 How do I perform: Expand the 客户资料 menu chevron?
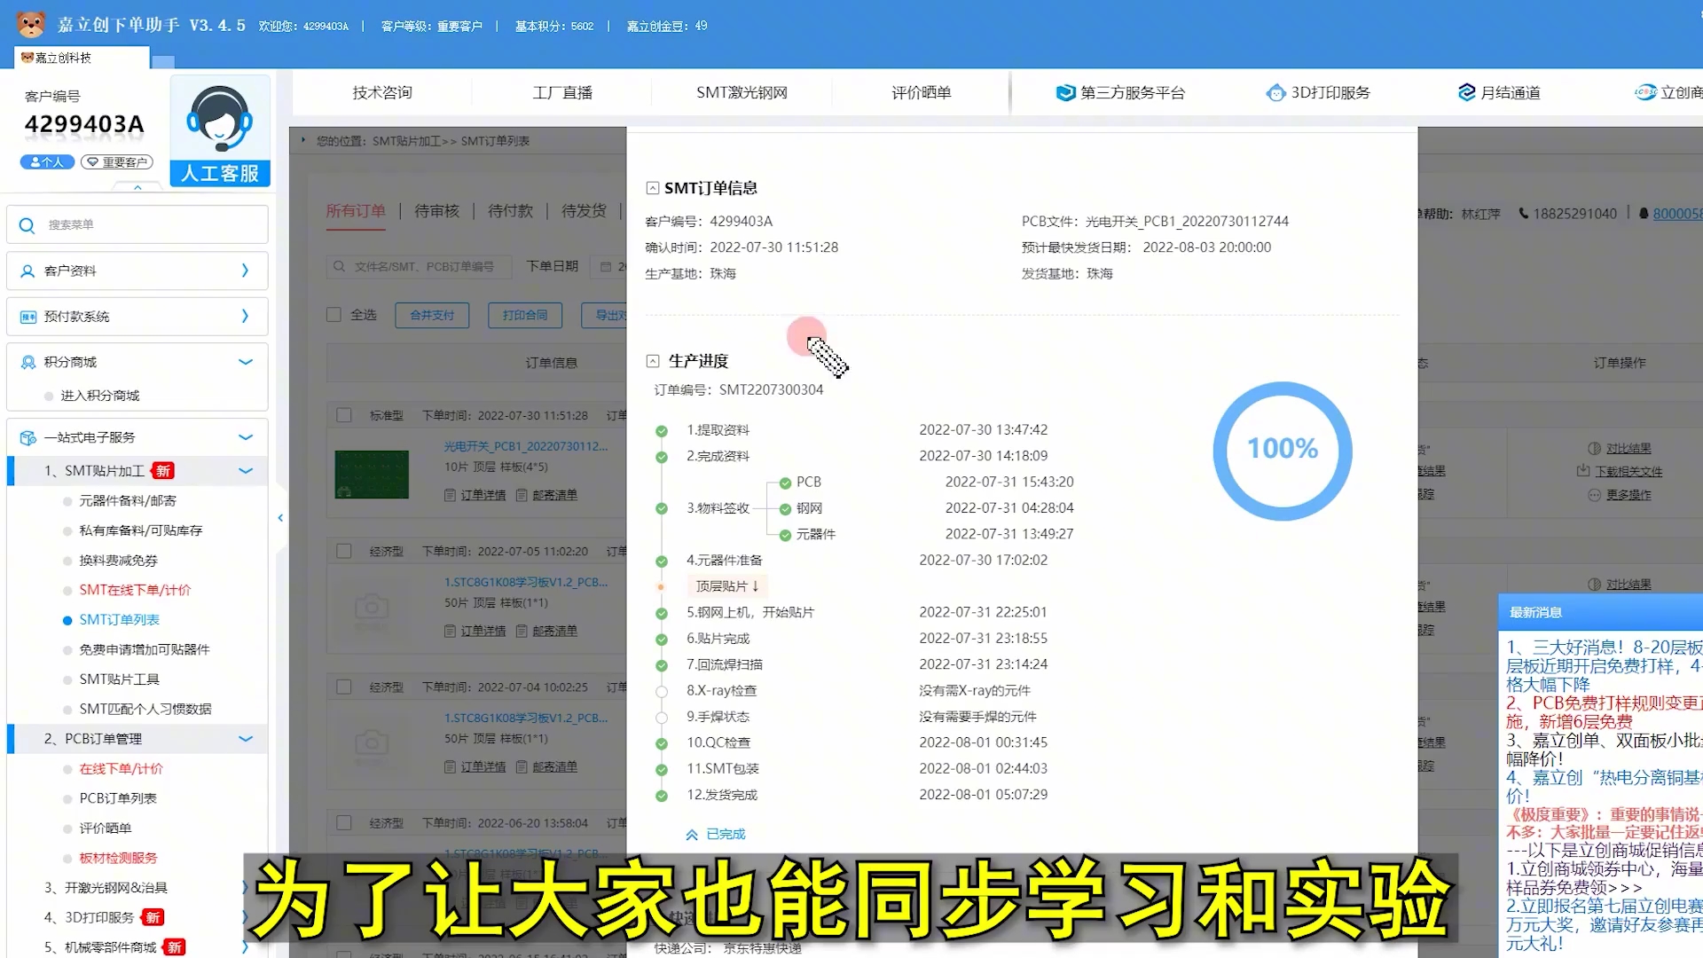[245, 271]
